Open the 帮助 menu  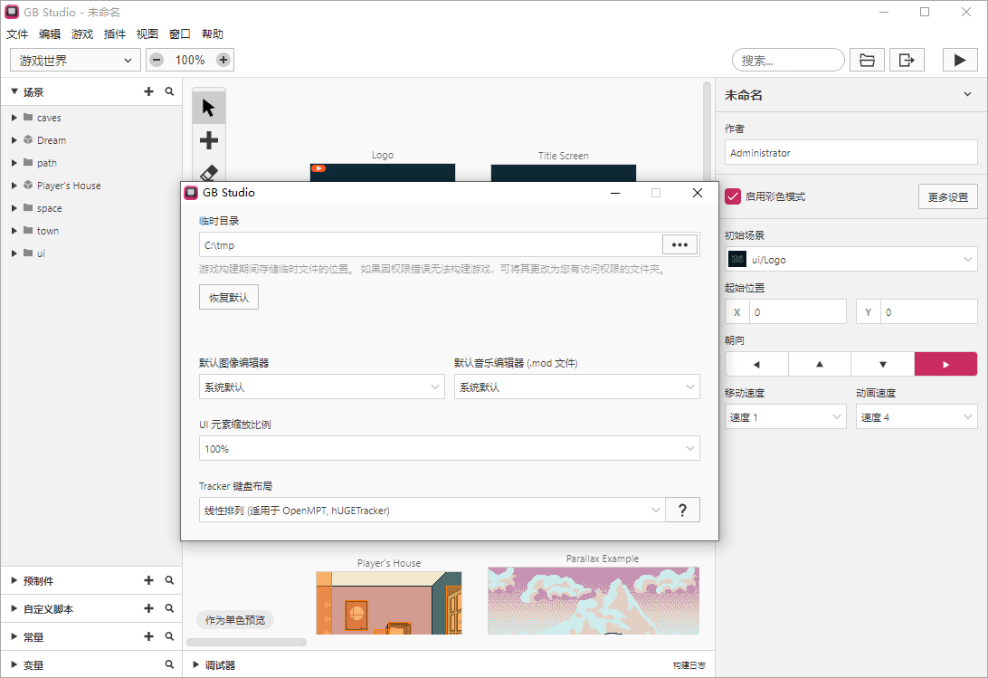point(213,34)
